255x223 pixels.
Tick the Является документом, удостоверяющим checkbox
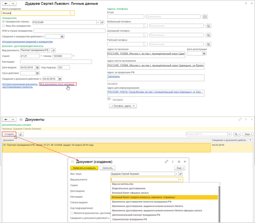point(72,213)
